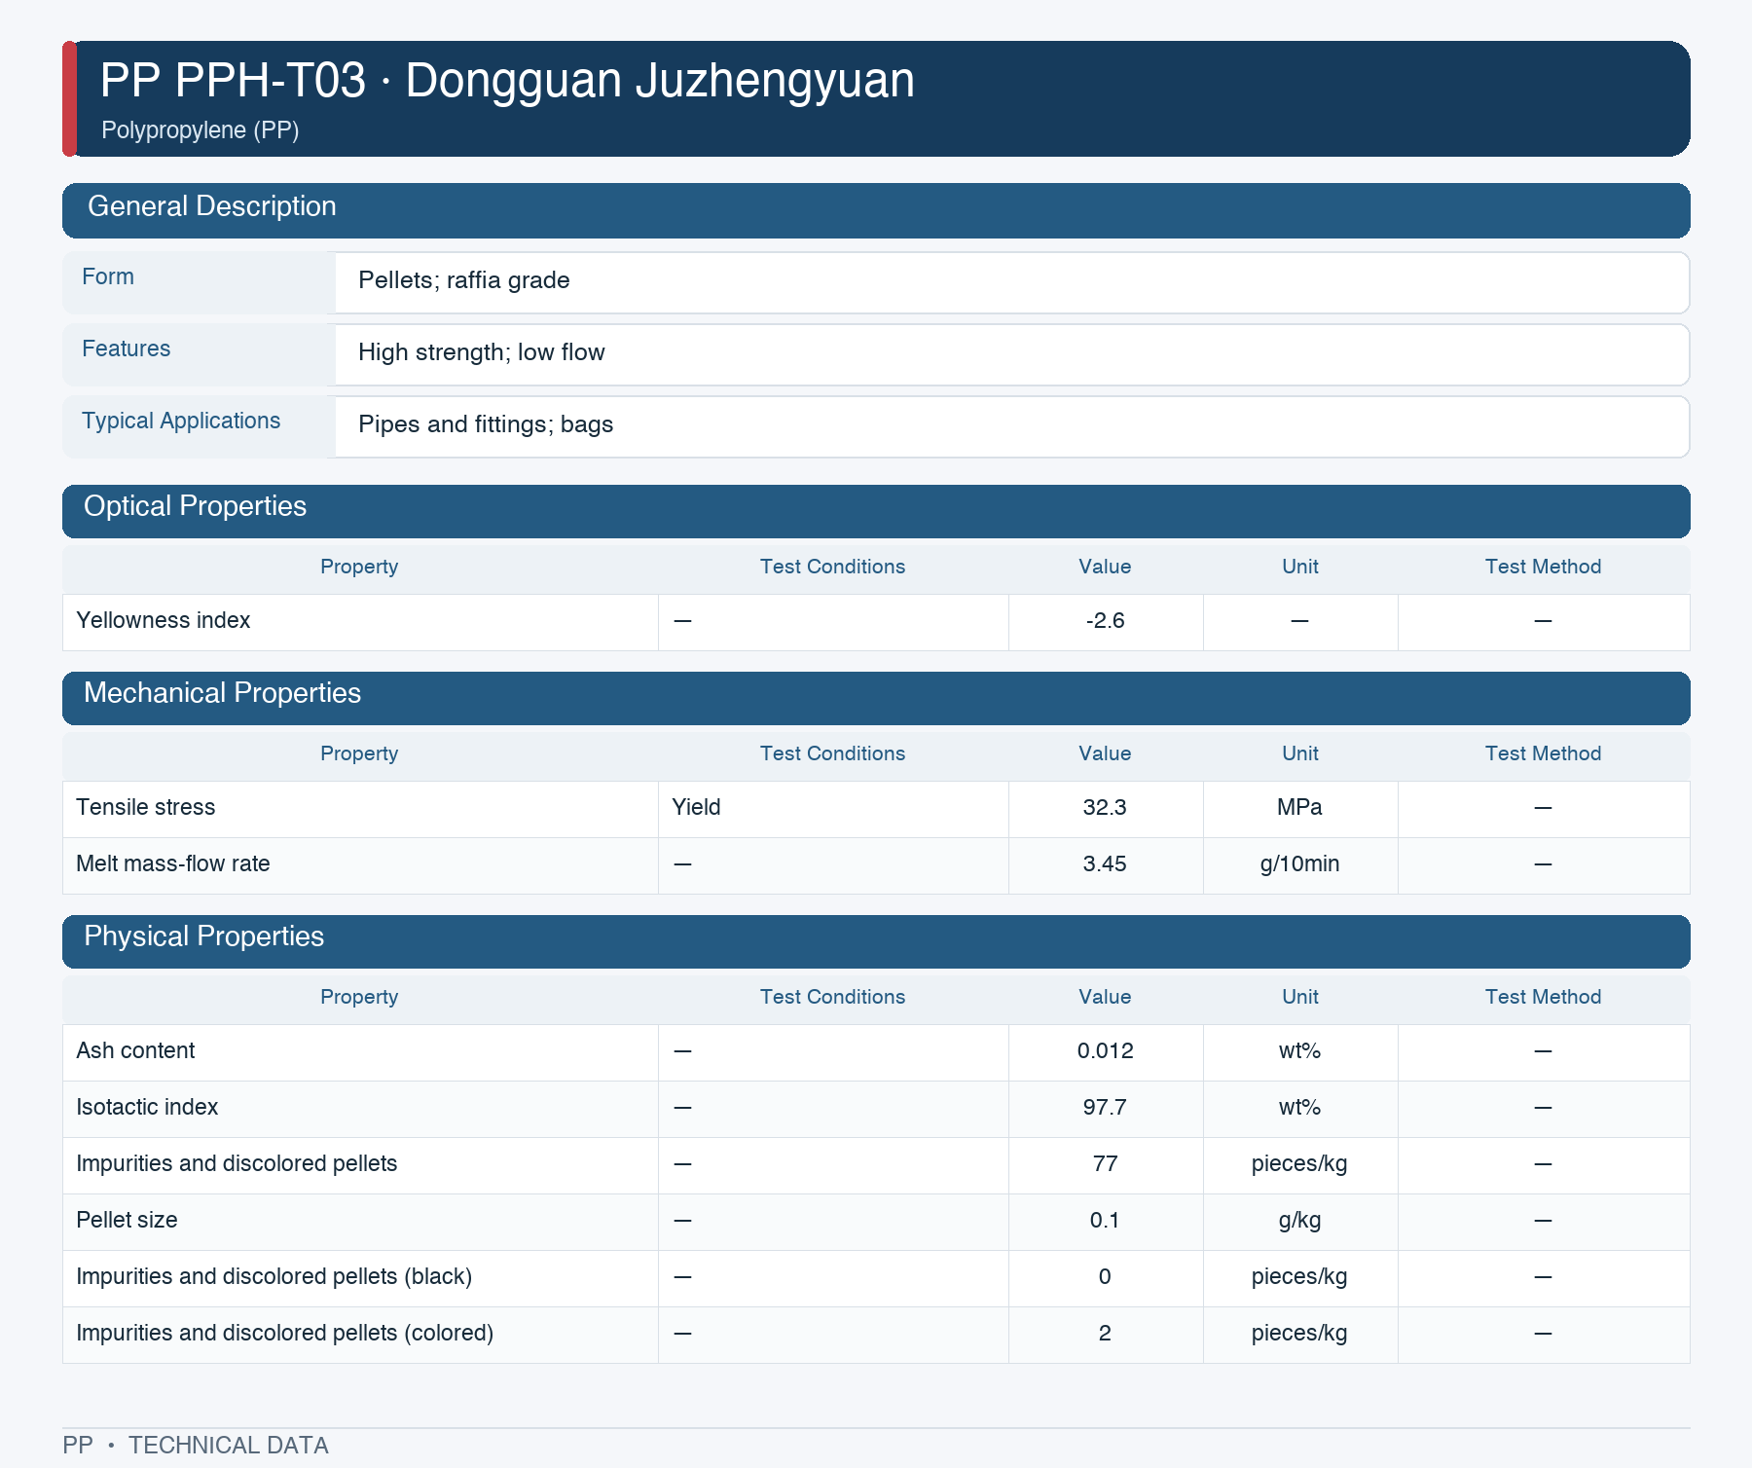Click the tensile stress value 32.3

(x=1105, y=808)
